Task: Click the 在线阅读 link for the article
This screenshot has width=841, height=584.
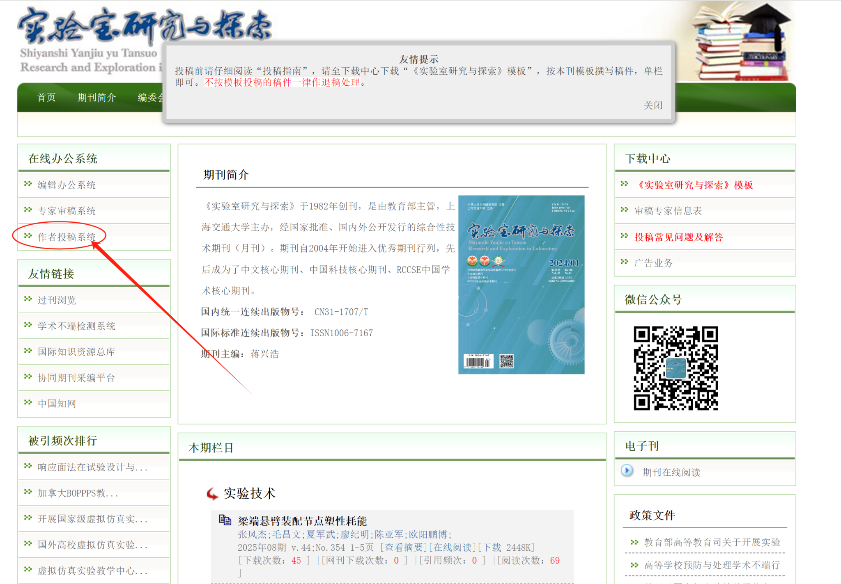Action: (x=453, y=547)
